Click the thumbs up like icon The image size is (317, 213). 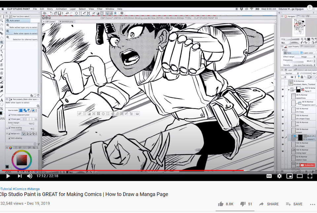(x=221, y=204)
